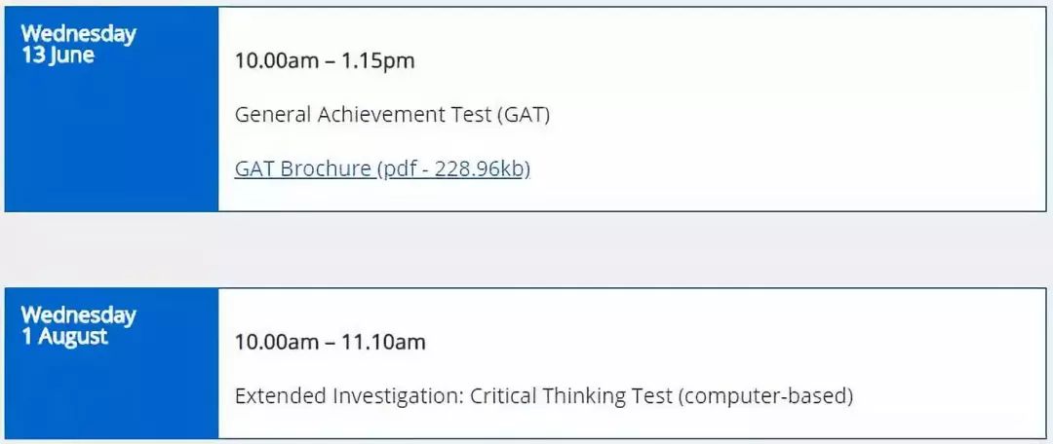This screenshot has height=444, width=1053.
Task: Click the '(GAT)' abbreviation in the exam title
Action: [524, 115]
